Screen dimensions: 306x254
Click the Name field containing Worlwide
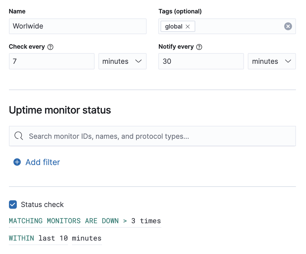(x=77, y=26)
